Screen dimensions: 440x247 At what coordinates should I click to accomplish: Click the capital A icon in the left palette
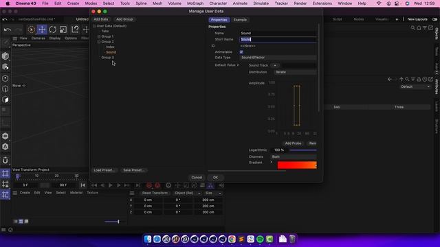pos(5,147)
